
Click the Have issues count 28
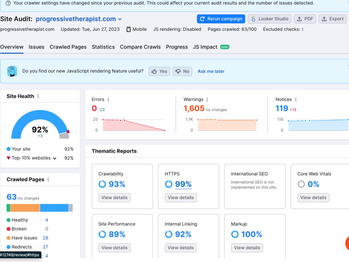(x=45, y=238)
